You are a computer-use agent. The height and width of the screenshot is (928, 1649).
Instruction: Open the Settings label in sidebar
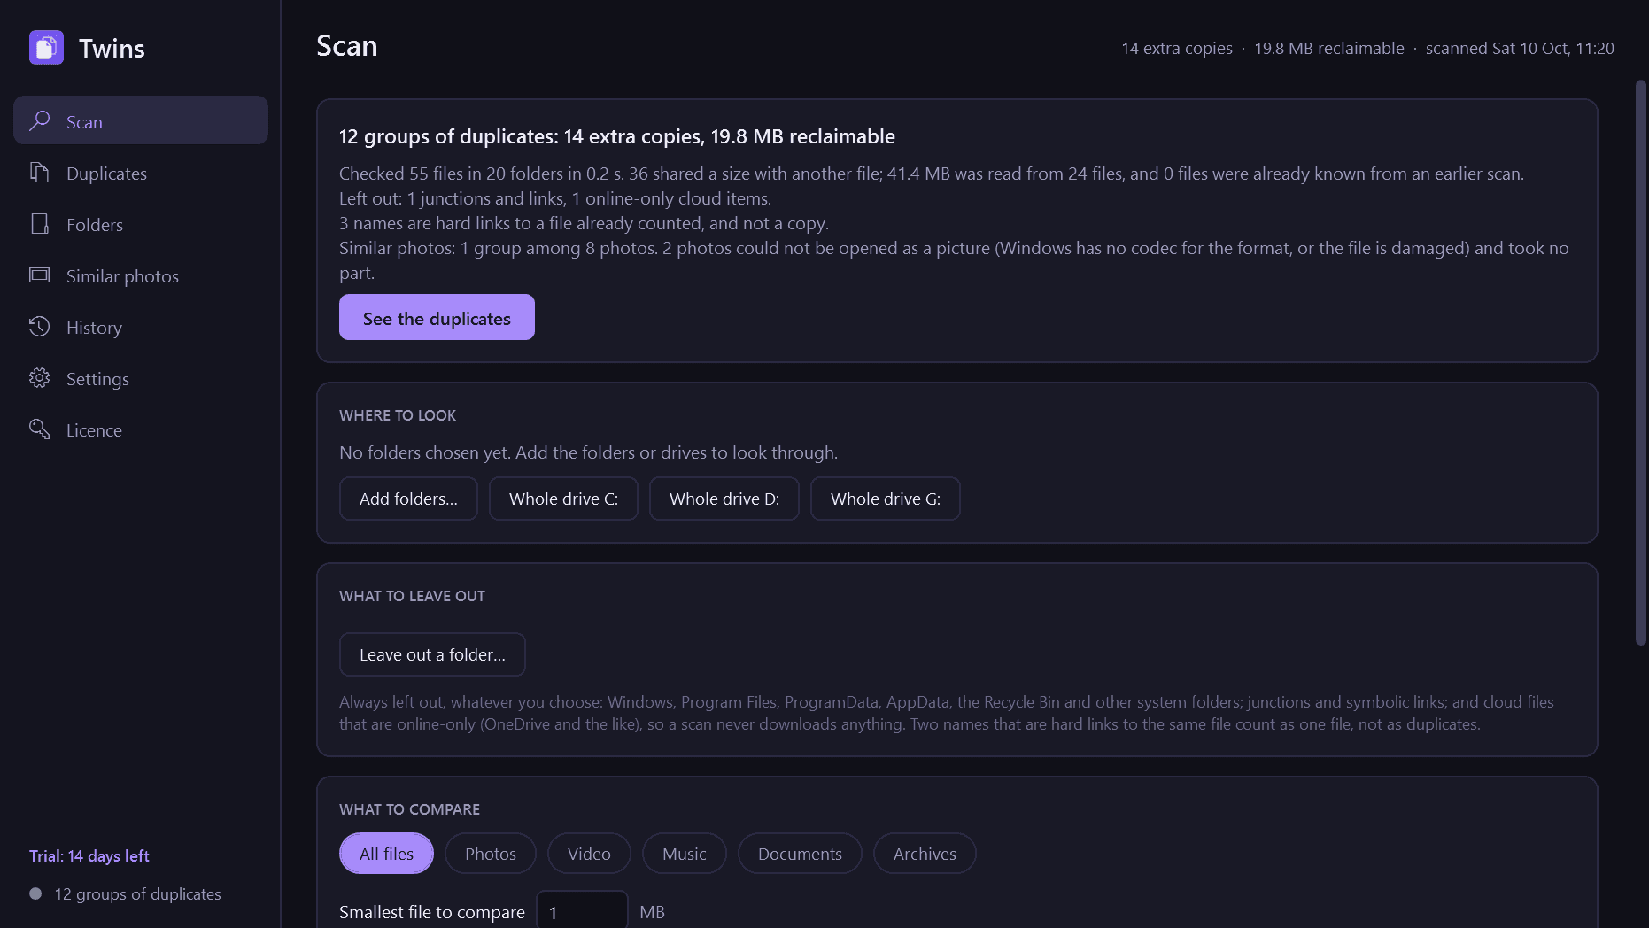tap(97, 379)
